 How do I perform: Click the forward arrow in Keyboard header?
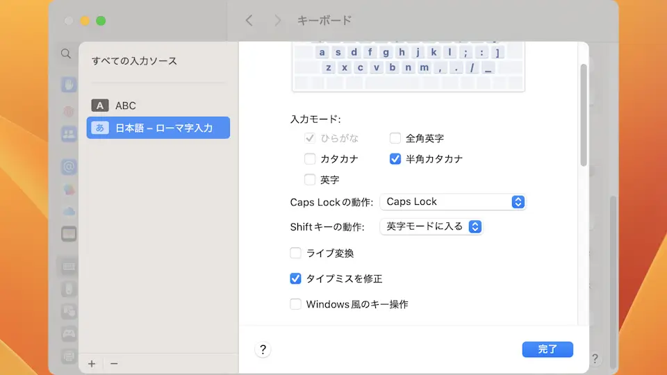tap(278, 21)
